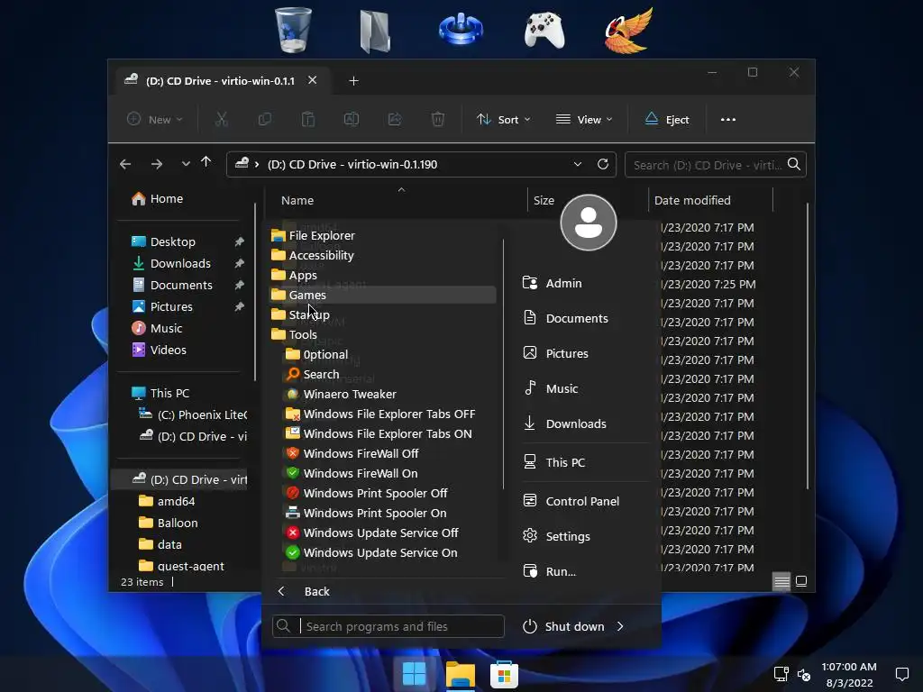The width and height of the screenshot is (923, 692).
Task: Click the Share icon in toolbar
Action: [395, 120]
